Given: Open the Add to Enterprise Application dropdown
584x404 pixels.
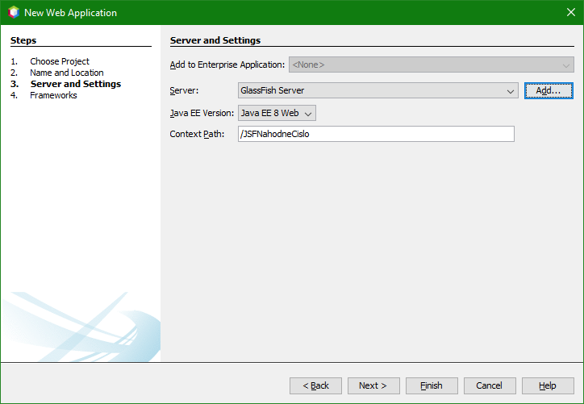Looking at the screenshot, I should point(432,65).
